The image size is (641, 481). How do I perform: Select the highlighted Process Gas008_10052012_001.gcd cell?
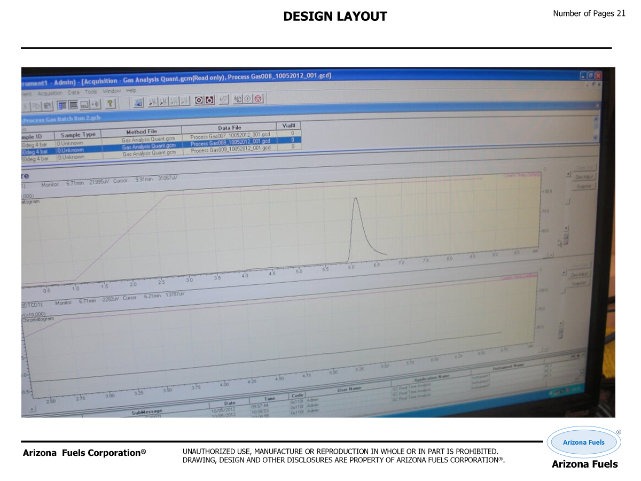click(231, 143)
